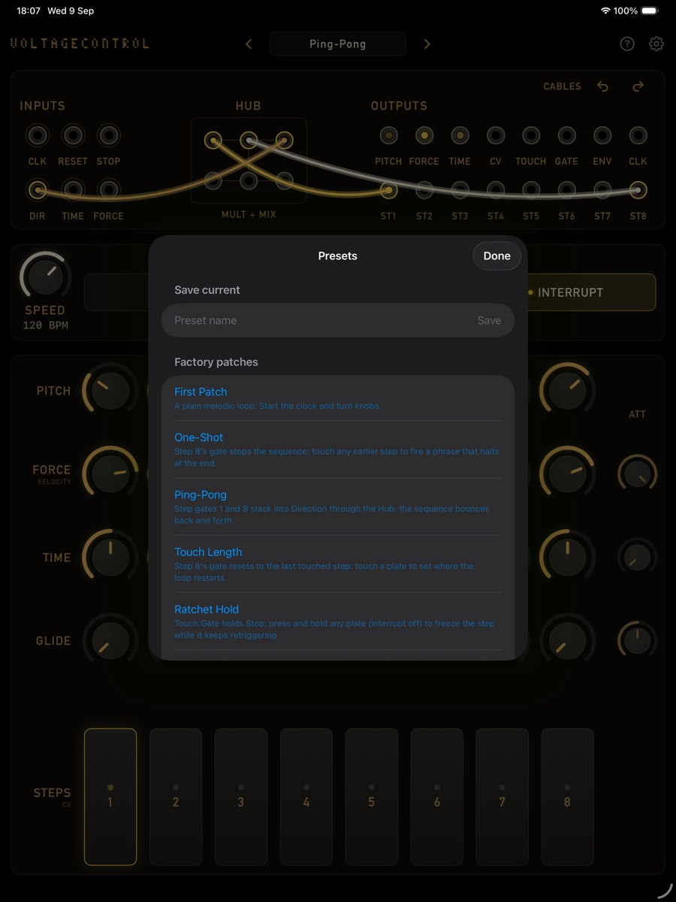This screenshot has width=676, height=902.
Task: Select the ST8 output jack
Action: [638, 191]
